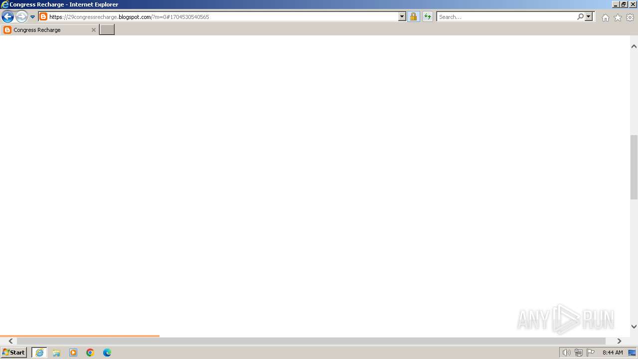
Task: Click the vertical scrollbar up arrow
Action: (634, 46)
